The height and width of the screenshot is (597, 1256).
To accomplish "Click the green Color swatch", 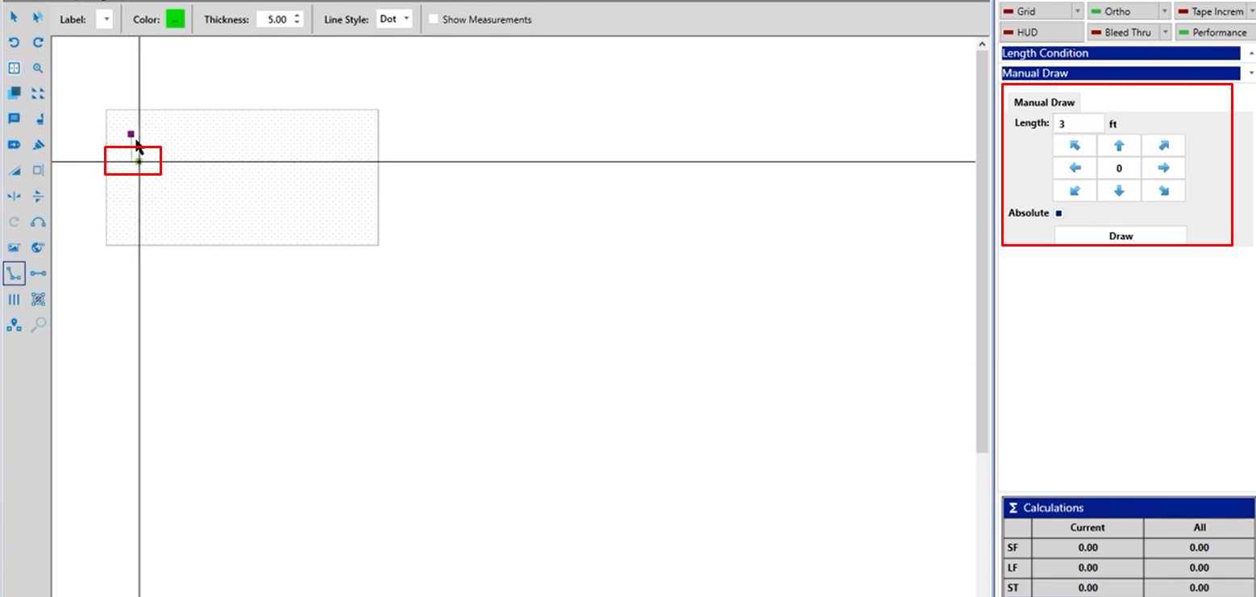I will [175, 19].
